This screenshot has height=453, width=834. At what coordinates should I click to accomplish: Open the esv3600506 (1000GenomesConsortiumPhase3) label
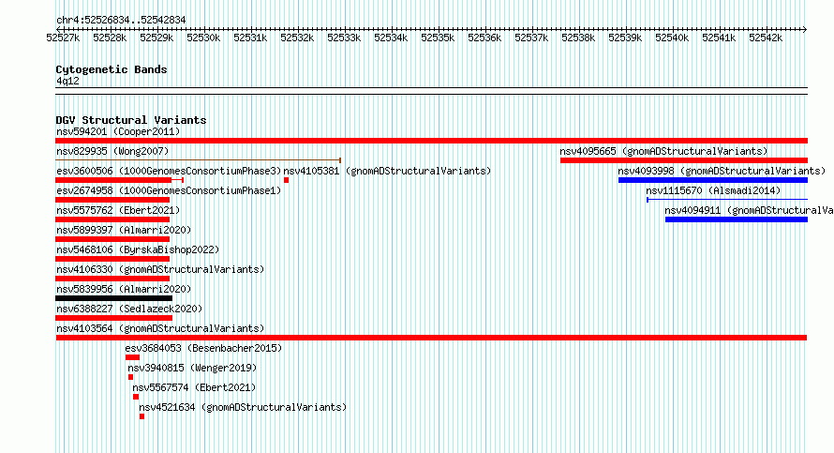[169, 172]
